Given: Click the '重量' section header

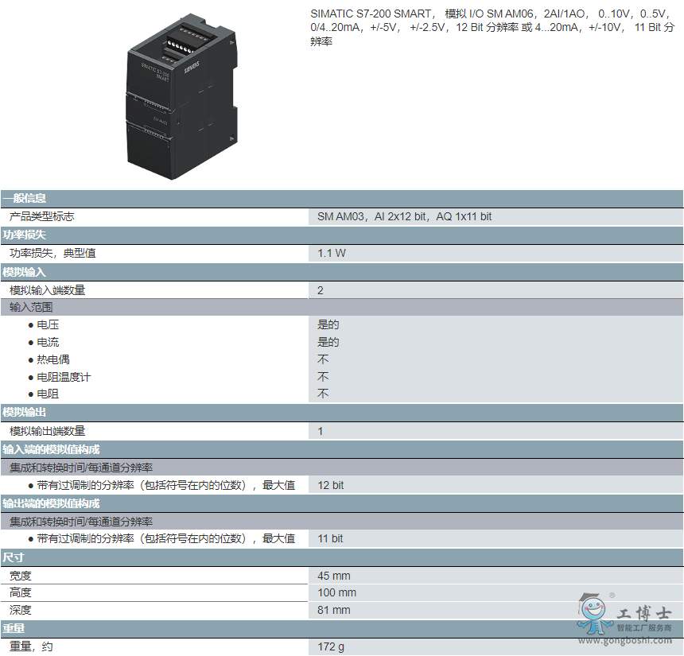Looking at the screenshot, I should [x=342, y=629].
